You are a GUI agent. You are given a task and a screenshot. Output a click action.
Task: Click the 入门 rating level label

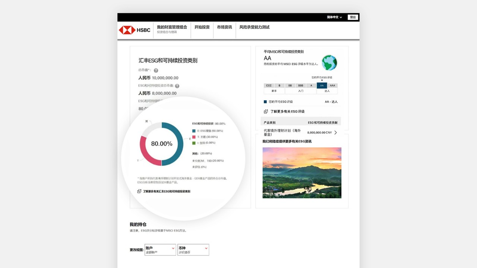click(x=301, y=91)
